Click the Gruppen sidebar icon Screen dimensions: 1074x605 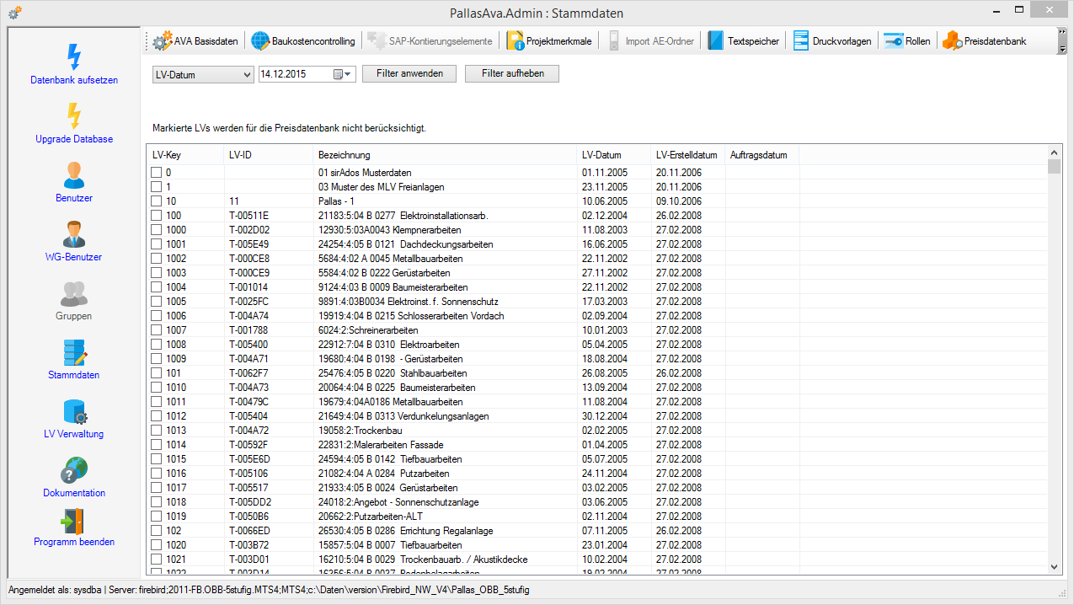click(x=74, y=292)
